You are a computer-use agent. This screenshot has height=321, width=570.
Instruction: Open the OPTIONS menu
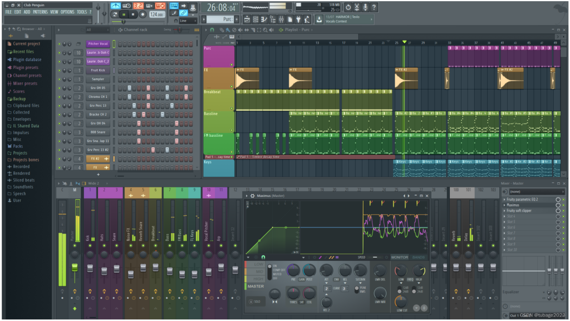(x=66, y=11)
